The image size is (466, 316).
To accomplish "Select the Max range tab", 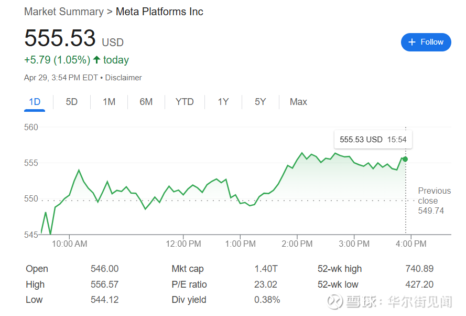I will pyautogui.click(x=298, y=102).
